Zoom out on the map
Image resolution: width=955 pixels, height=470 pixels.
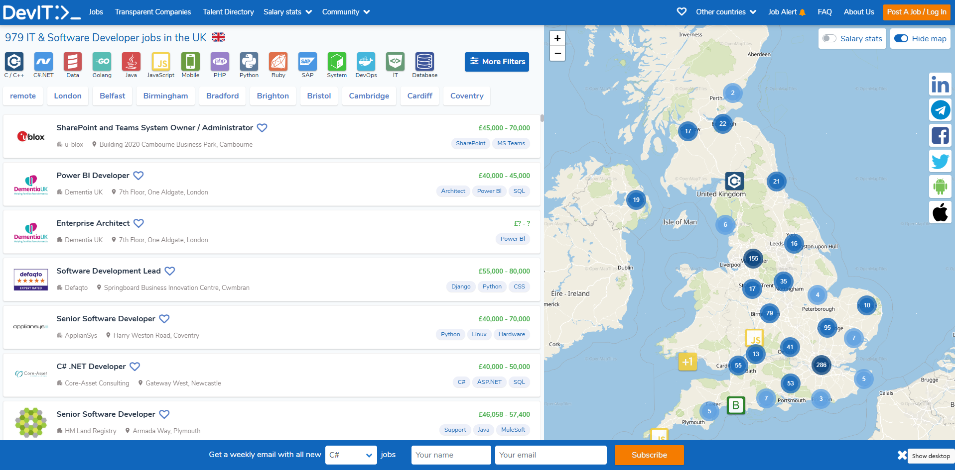[x=557, y=53]
